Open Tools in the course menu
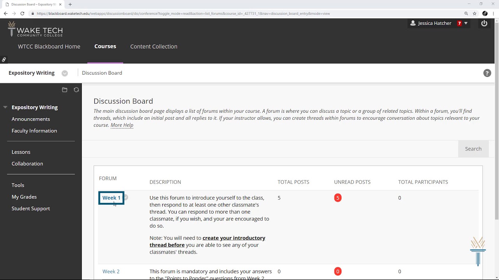 click(x=18, y=185)
